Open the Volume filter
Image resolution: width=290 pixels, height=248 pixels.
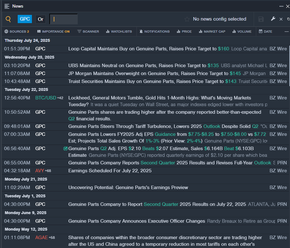242,31
